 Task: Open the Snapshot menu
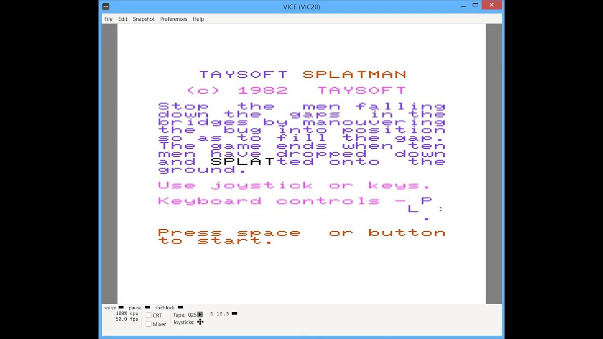point(144,19)
